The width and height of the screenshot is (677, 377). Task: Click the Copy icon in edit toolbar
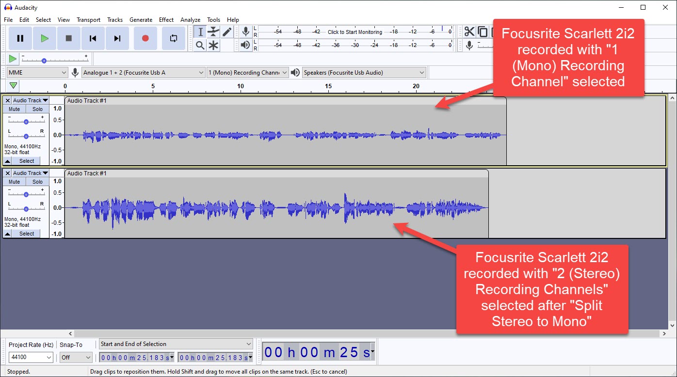coord(483,32)
